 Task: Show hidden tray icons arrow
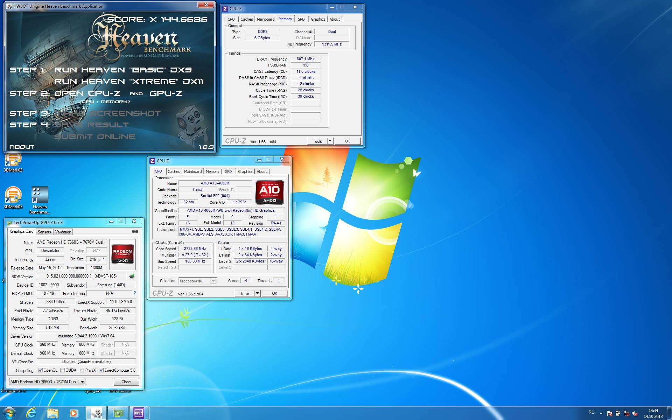click(601, 413)
